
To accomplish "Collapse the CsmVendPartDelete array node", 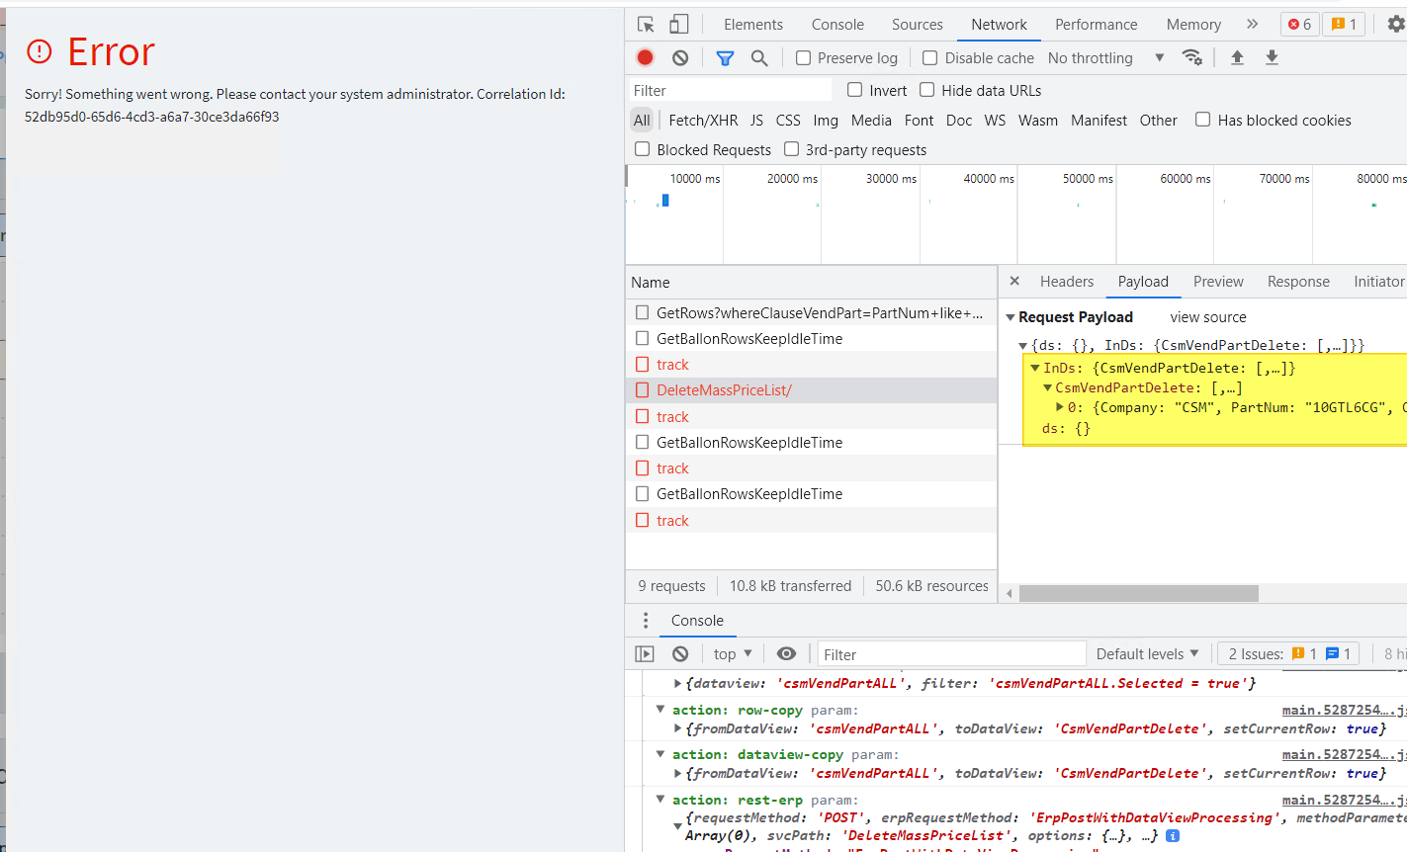I will pyautogui.click(x=1048, y=387).
